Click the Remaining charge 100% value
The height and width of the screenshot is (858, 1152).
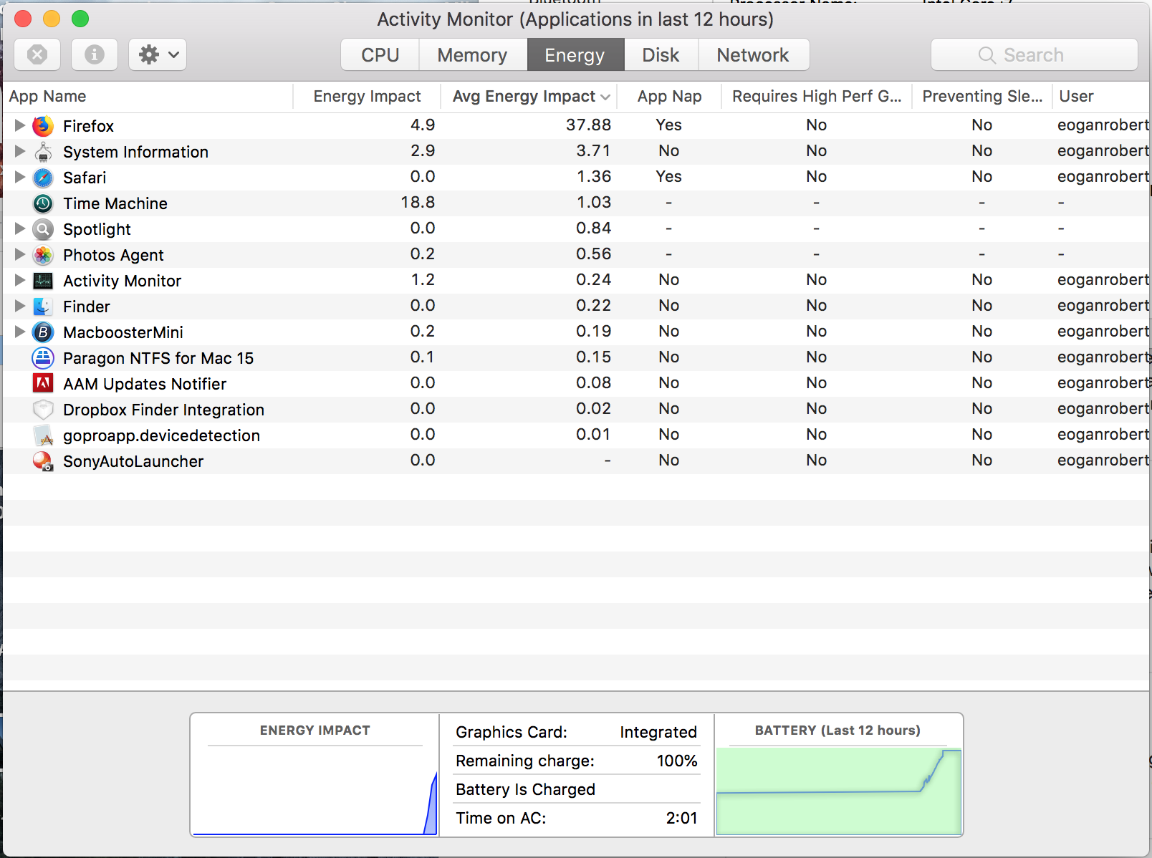[x=677, y=761]
